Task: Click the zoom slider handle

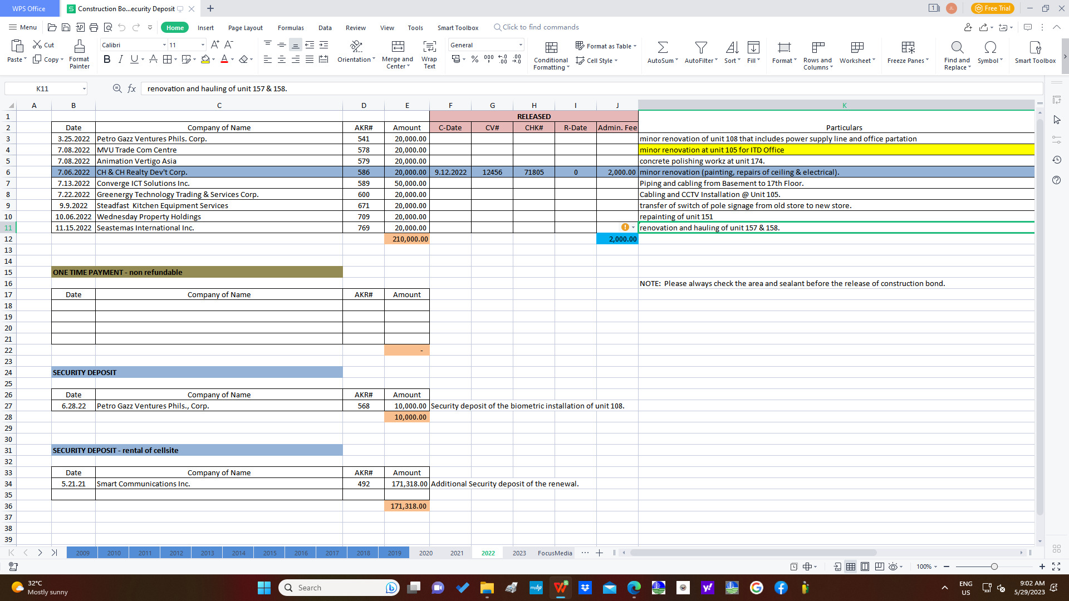Action: coord(994,566)
